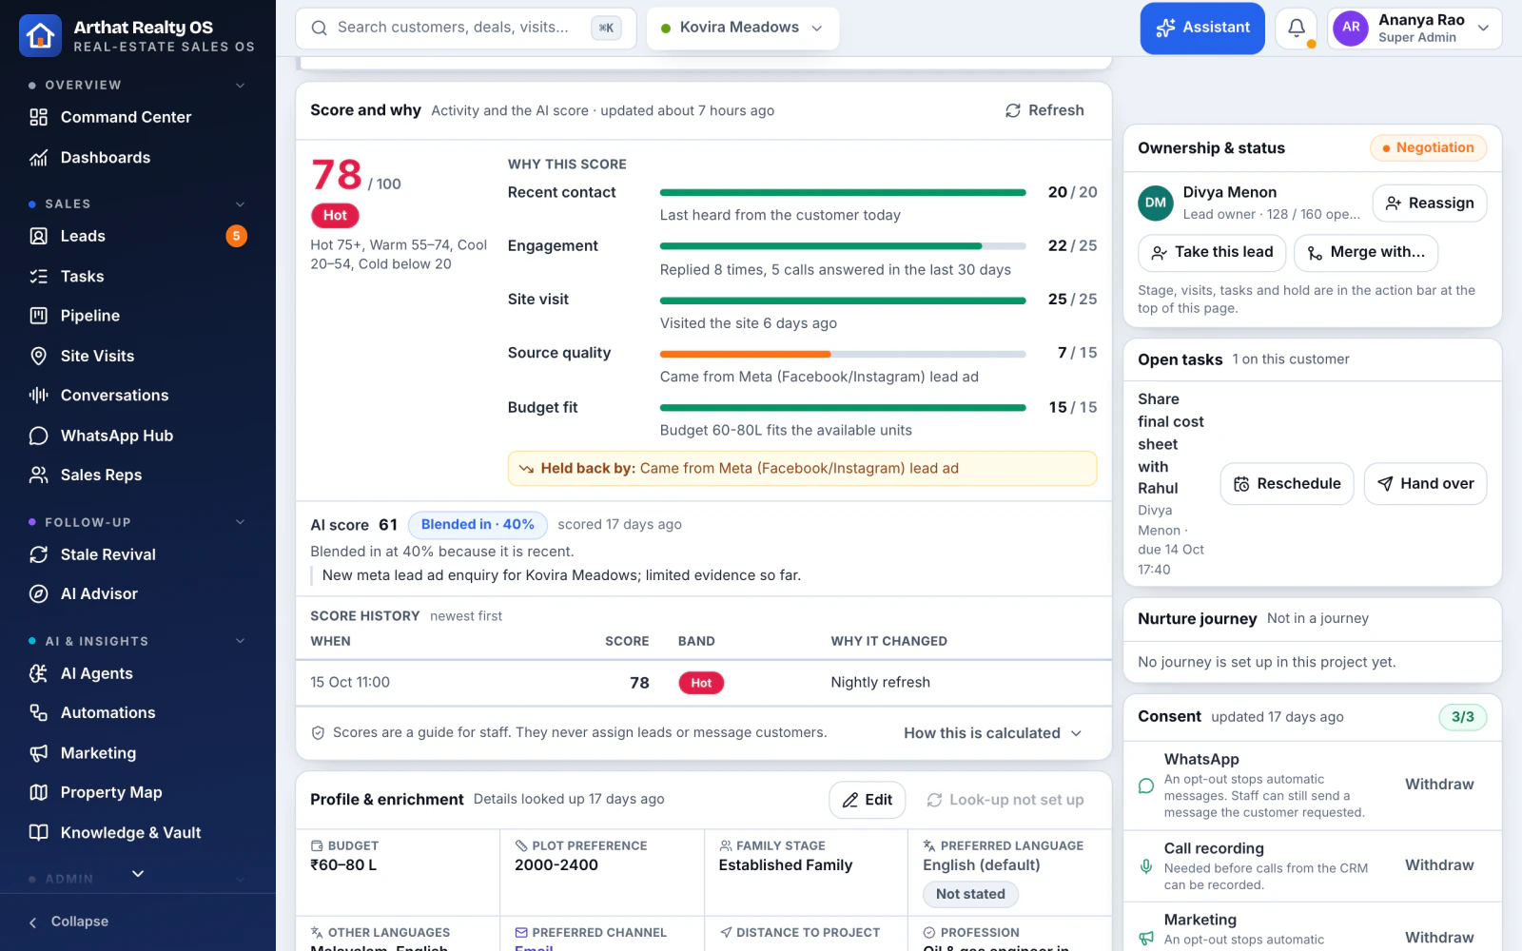Click the AI Advisor compass icon
Viewport: 1522px width, 951px height.
[38, 593]
